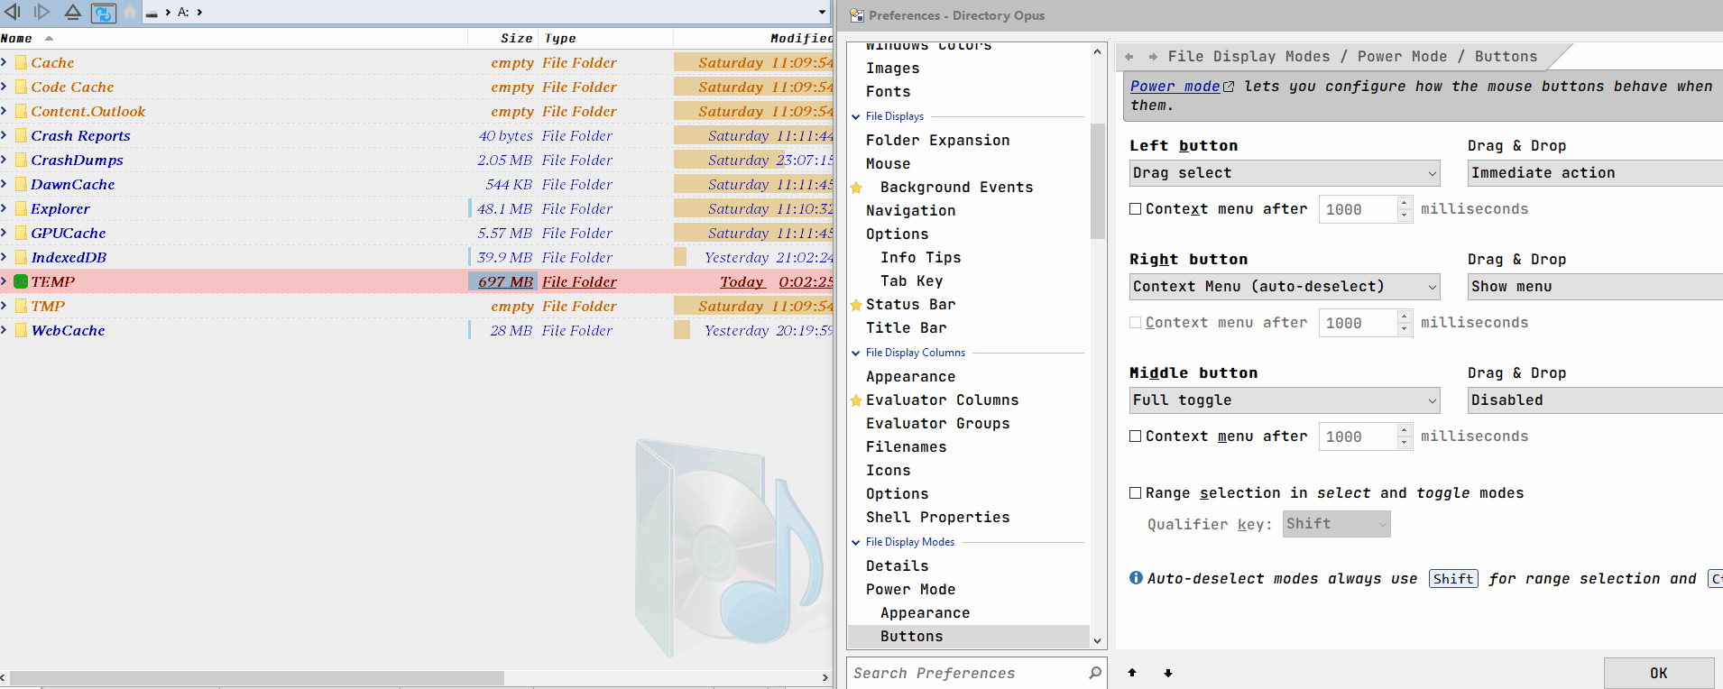Increase Left button context menu milliseconds spinner
Screen dimensions: 1723x689
(1405, 203)
